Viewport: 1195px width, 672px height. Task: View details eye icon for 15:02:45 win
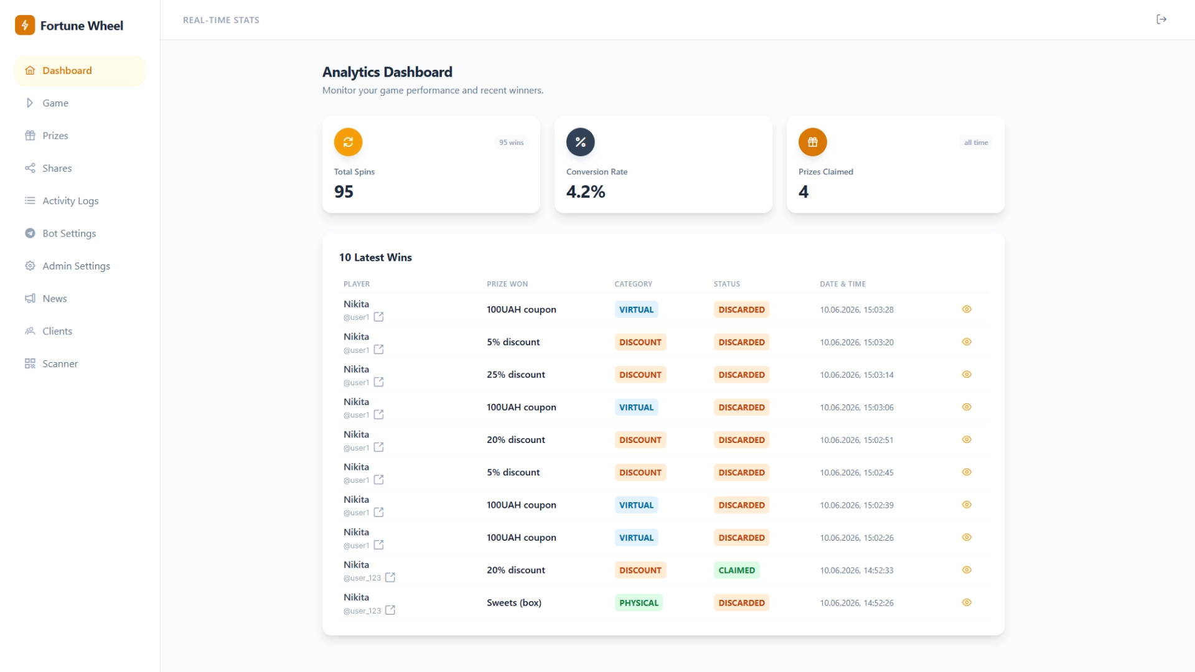[967, 472]
